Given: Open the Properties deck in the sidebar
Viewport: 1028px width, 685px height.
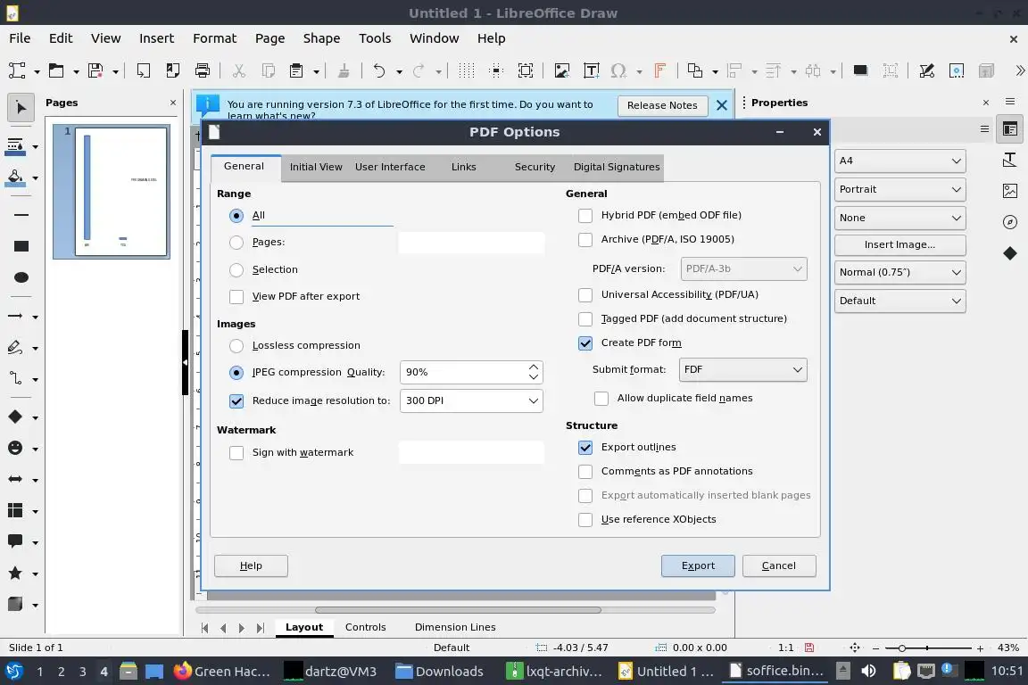Looking at the screenshot, I should tap(1010, 130).
